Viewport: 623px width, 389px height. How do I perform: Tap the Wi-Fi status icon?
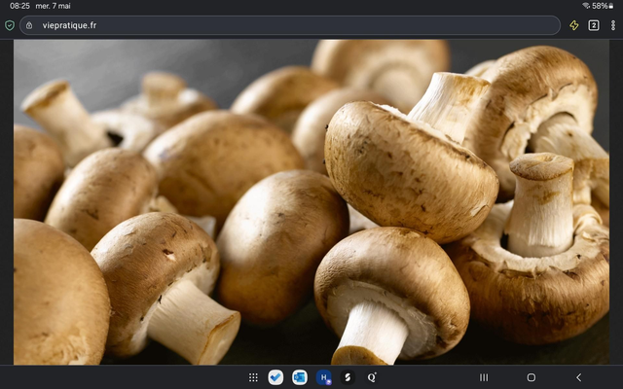coord(586,6)
